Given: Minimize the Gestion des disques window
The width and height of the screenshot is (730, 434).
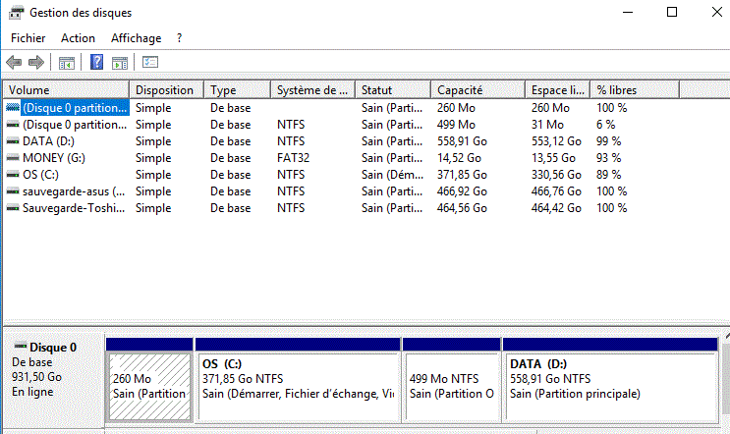Looking at the screenshot, I should [x=628, y=13].
